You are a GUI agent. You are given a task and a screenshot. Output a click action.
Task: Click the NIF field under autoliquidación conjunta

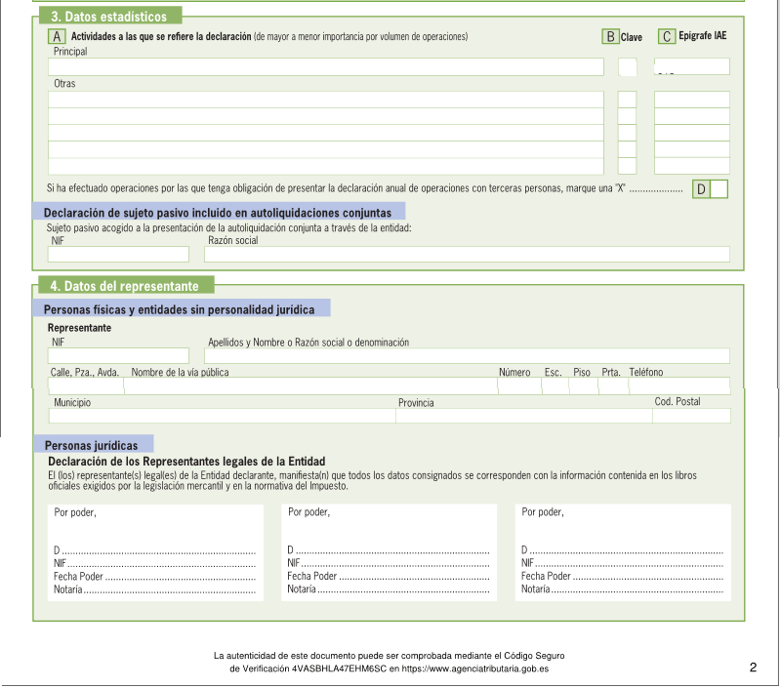pos(118,255)
